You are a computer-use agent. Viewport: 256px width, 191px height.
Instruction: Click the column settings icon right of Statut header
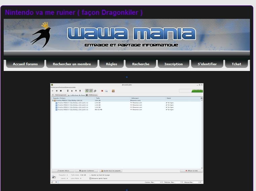[202, 98]
